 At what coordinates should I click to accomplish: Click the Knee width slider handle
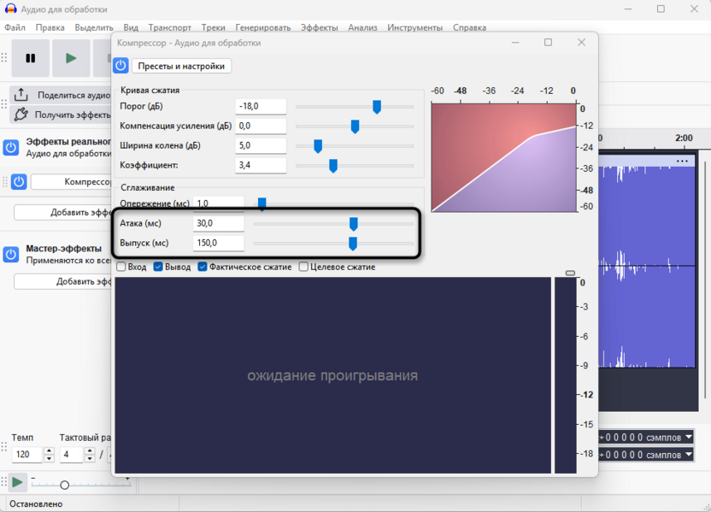pyautogui.click(x=318, y=146)
